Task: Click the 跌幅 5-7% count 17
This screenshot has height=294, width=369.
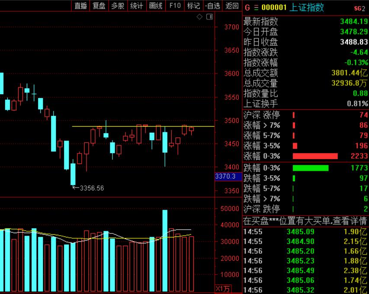Action: pos(363,189)
